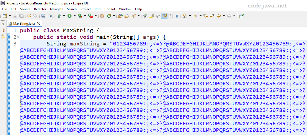Open the Navigate menu
The height and width of the screenshot is (135, 307).
56,9
